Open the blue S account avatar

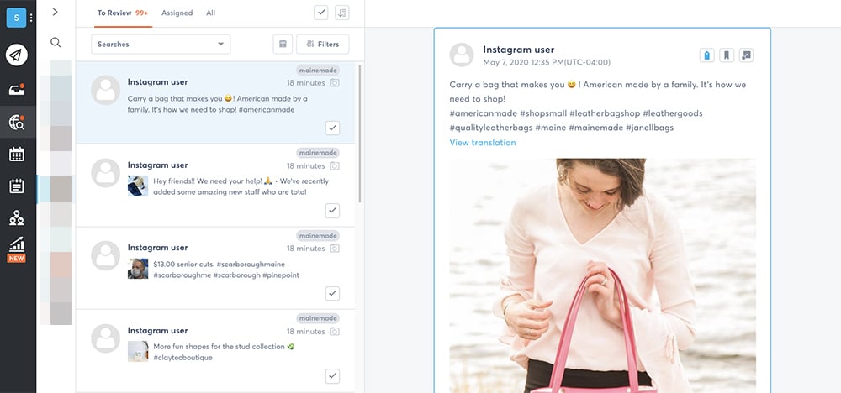point(16,18)
